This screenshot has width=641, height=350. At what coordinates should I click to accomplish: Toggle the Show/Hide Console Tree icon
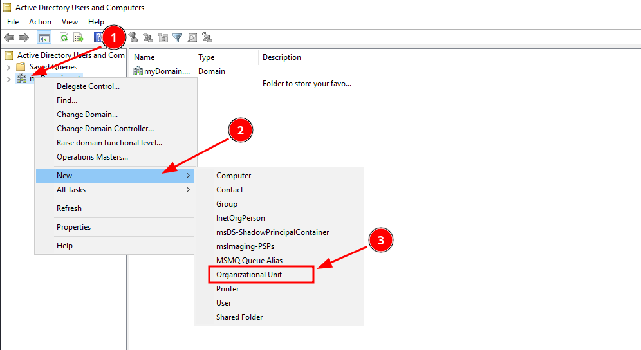click(44, 38)
